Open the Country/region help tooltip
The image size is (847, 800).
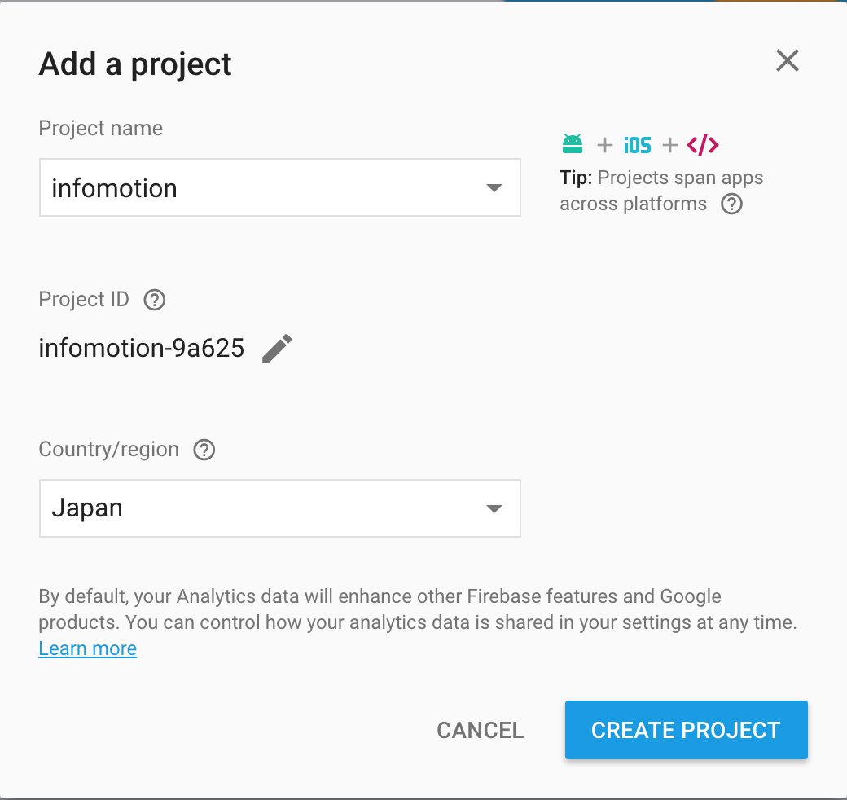(x=204, y=449)
